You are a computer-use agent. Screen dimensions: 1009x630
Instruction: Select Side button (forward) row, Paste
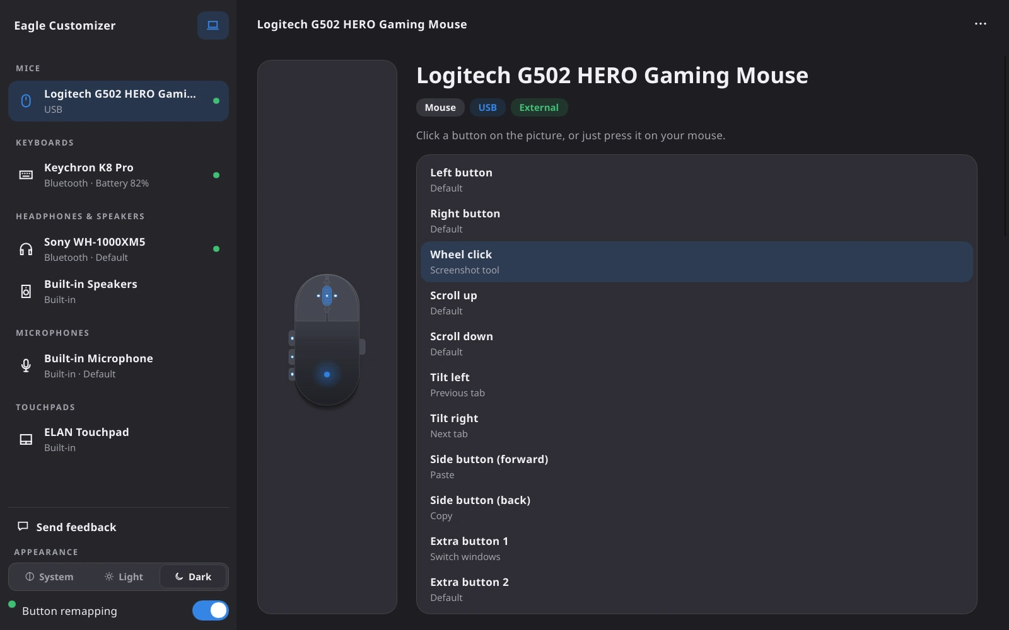pyautogui.click(x=697, y=467)
